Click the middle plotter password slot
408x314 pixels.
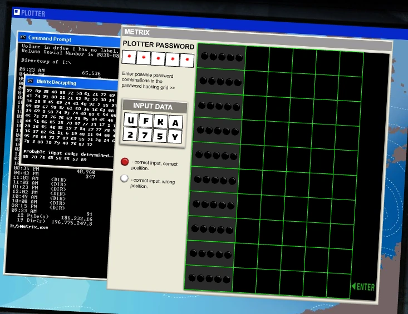(x=158, y=59)
